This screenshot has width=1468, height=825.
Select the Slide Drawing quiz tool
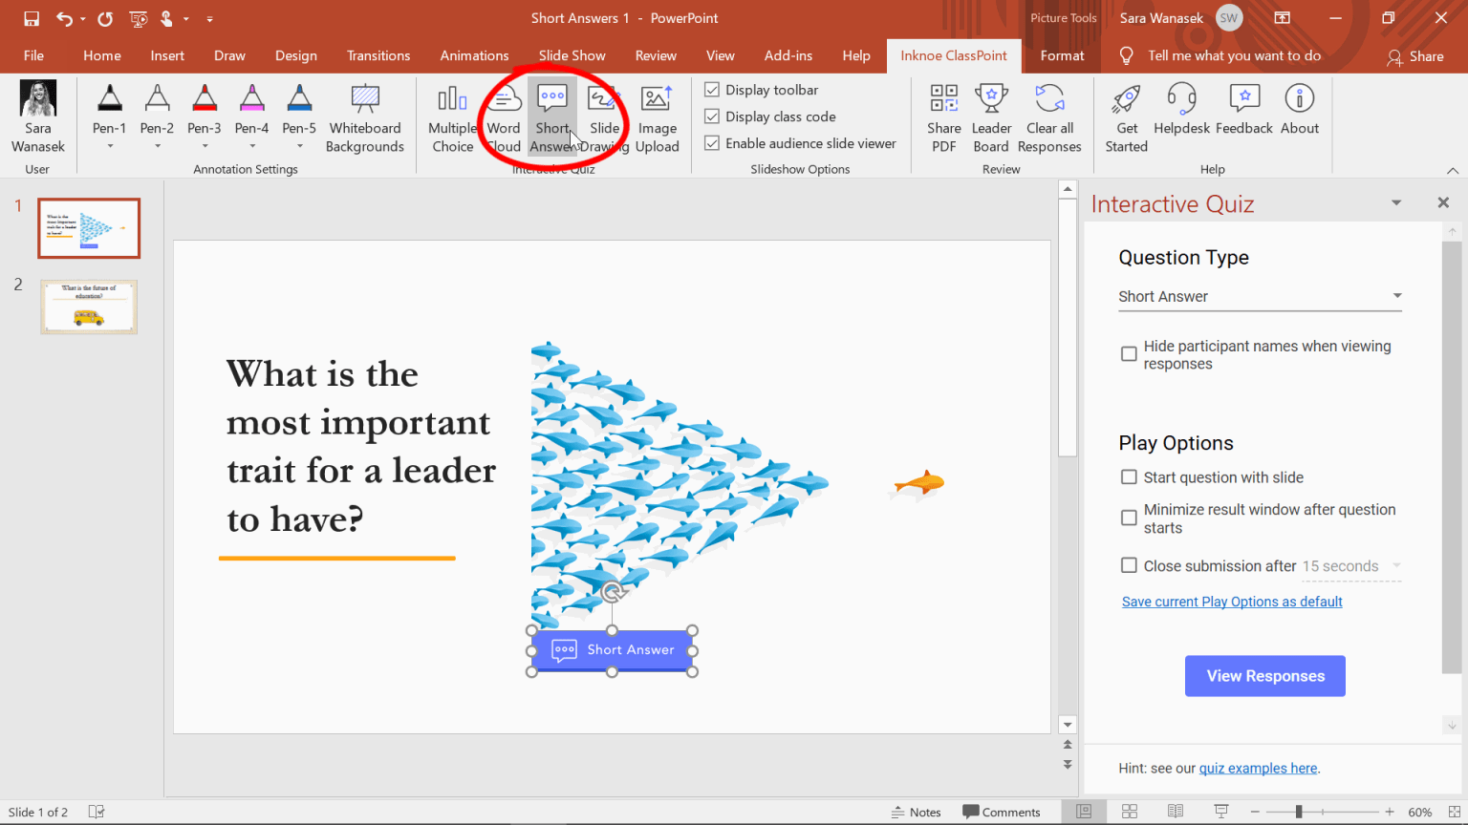(604, 116)
